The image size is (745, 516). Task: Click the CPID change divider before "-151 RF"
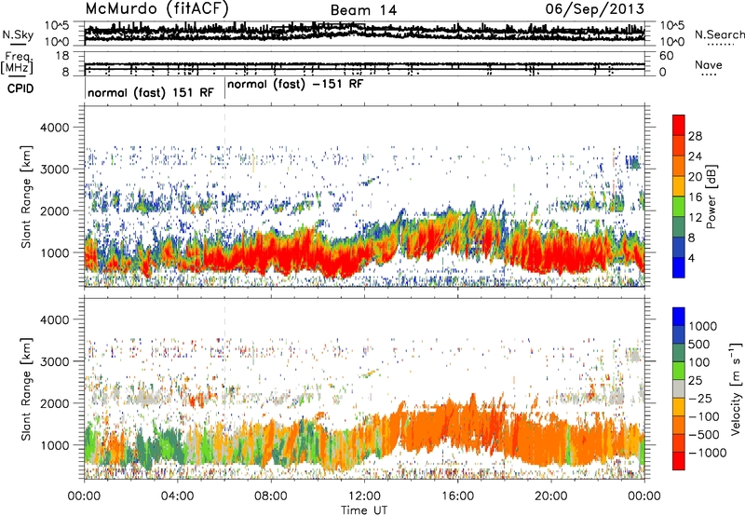224,88
